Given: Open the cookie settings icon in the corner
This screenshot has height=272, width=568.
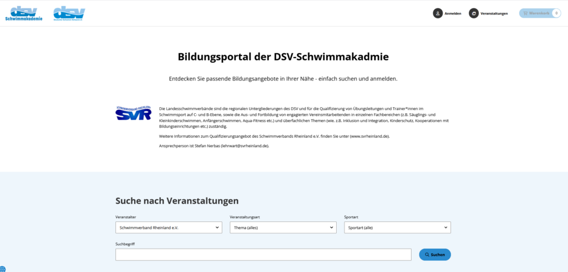Looking at the screenshot, I should (3, 269).
